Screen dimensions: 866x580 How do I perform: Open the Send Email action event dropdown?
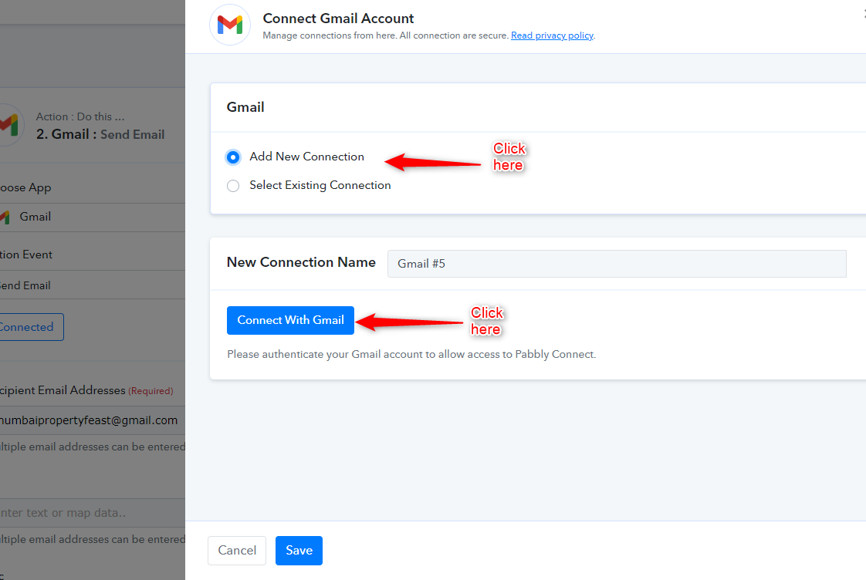click(x=93, y=285)
